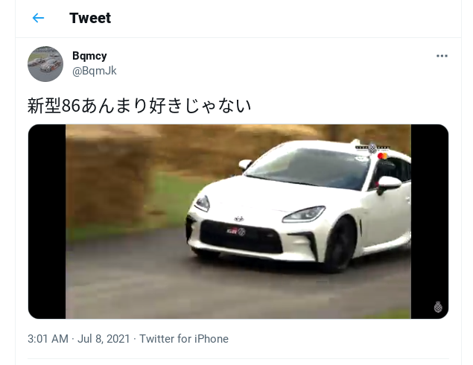Screen dimensions: 473x365
Task: Click the Toyota emblem on the car hood
Action: click(238, 218)
